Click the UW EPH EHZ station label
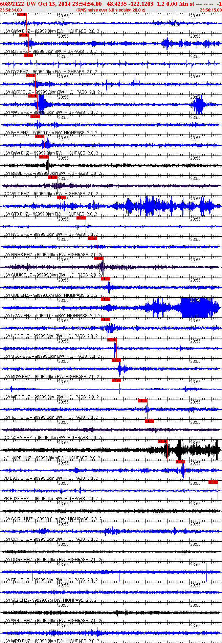222x643 pixels. click(16, 580)
